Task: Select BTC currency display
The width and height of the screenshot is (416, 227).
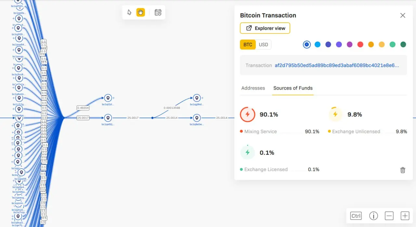Action: (248, 44)
